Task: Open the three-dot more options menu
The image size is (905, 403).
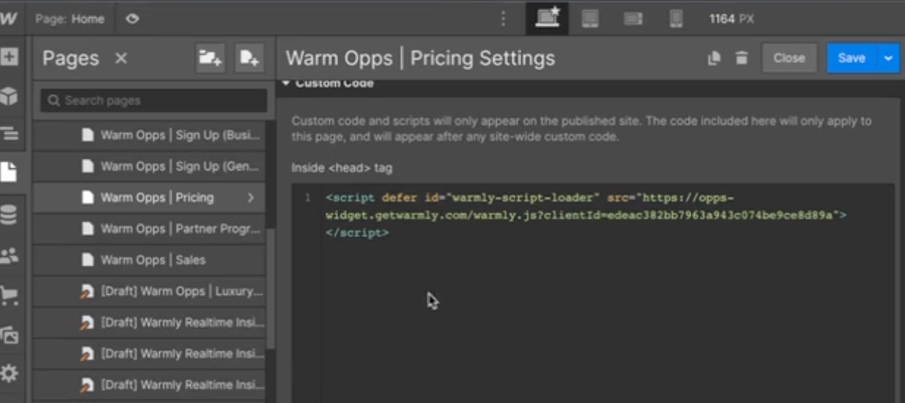Action: coord(503,19)
